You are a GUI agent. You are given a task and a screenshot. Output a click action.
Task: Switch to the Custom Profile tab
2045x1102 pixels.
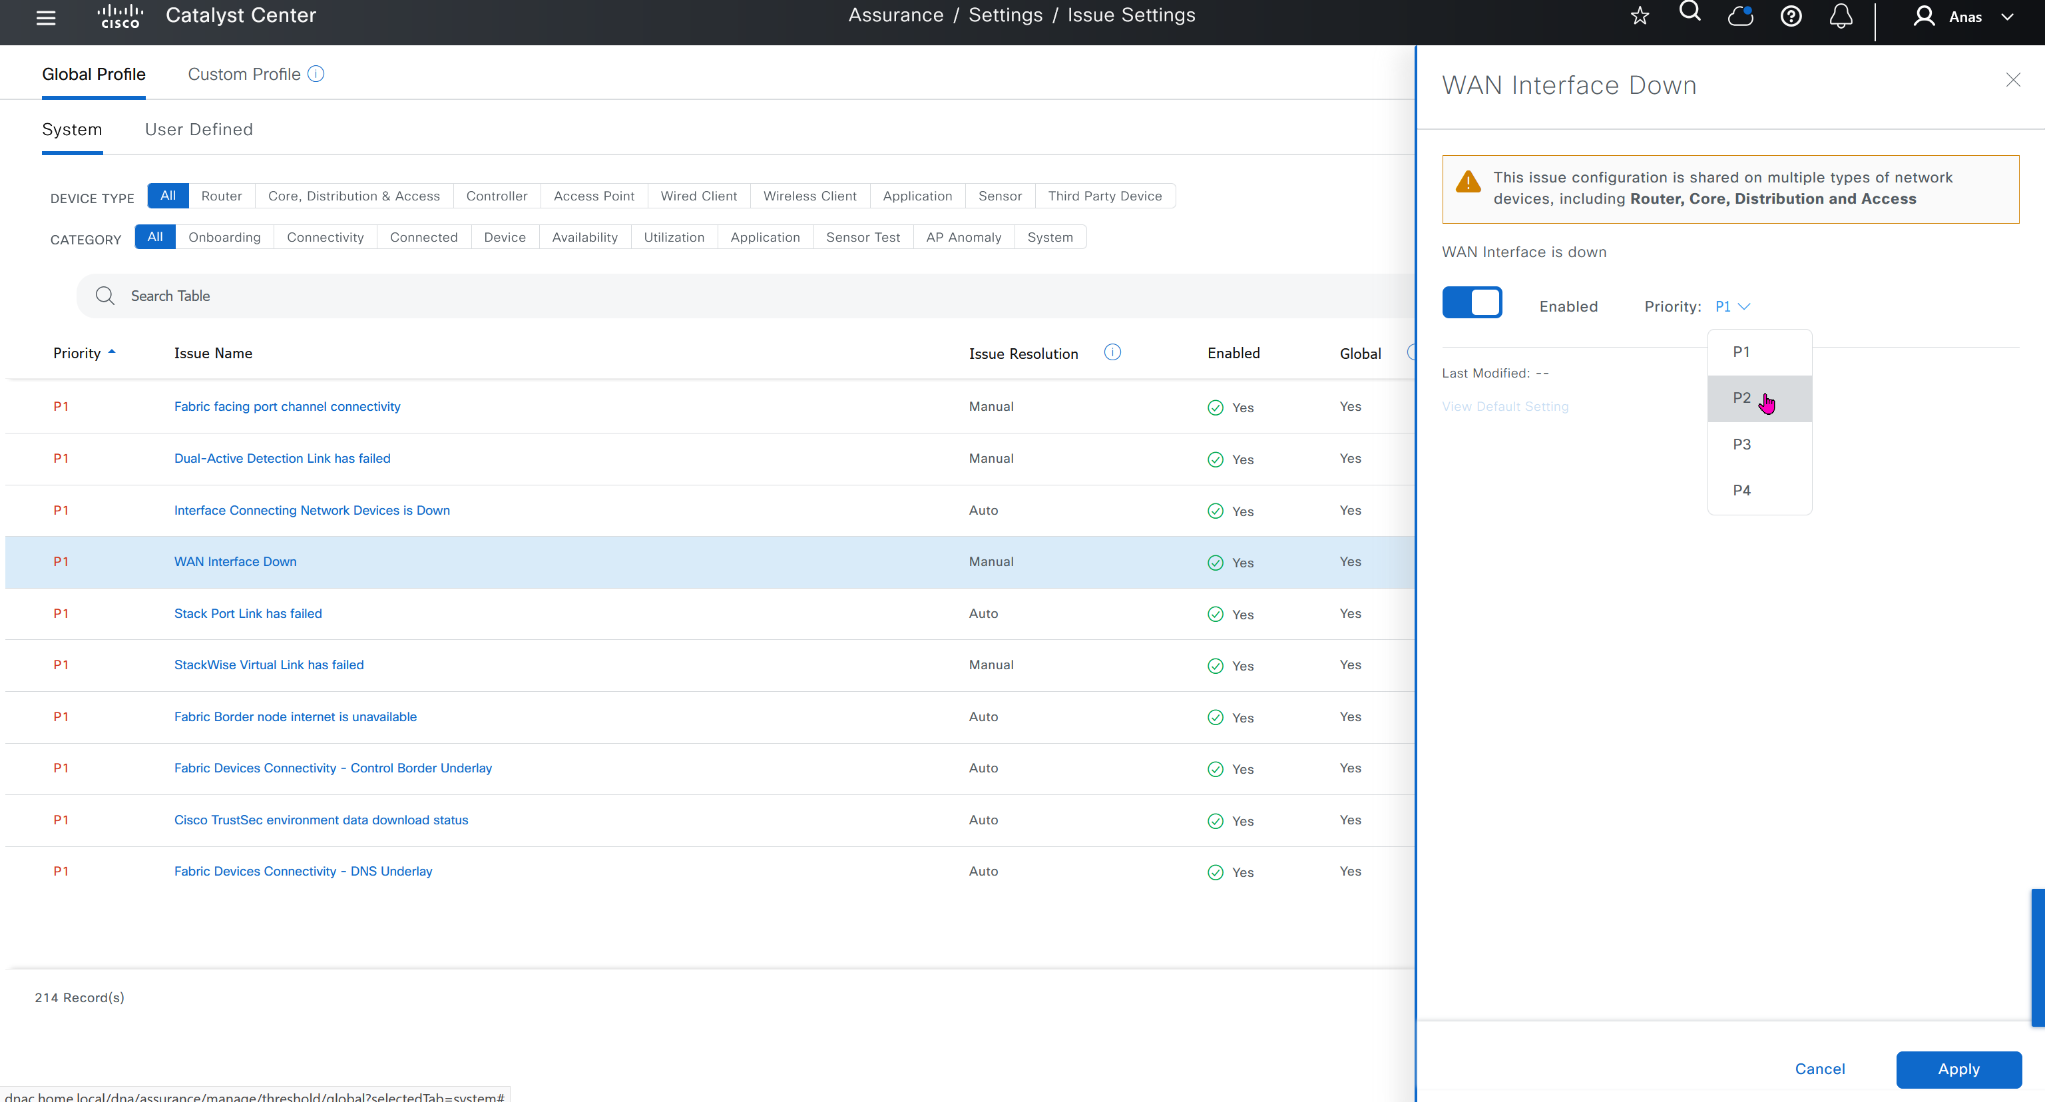click(244, 74)
